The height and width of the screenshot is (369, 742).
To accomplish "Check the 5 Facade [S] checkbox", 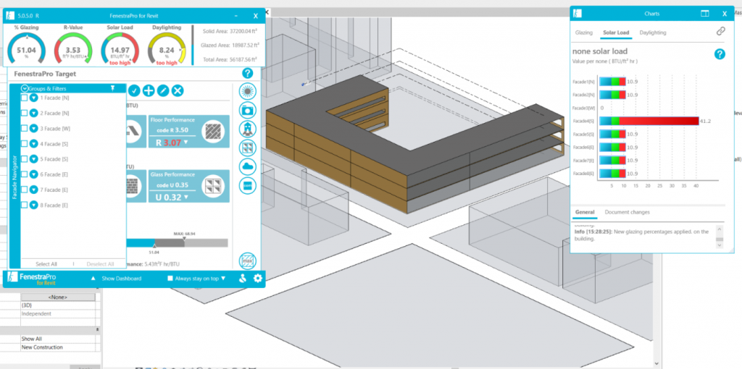I will point(24,158).
